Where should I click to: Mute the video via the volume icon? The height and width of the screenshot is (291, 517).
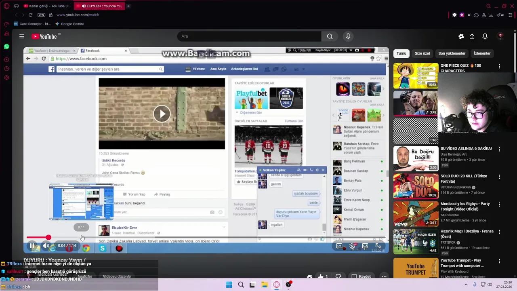coord(46,245)
